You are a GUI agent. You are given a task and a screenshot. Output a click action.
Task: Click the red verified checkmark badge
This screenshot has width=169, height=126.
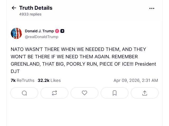pos(57,31)
